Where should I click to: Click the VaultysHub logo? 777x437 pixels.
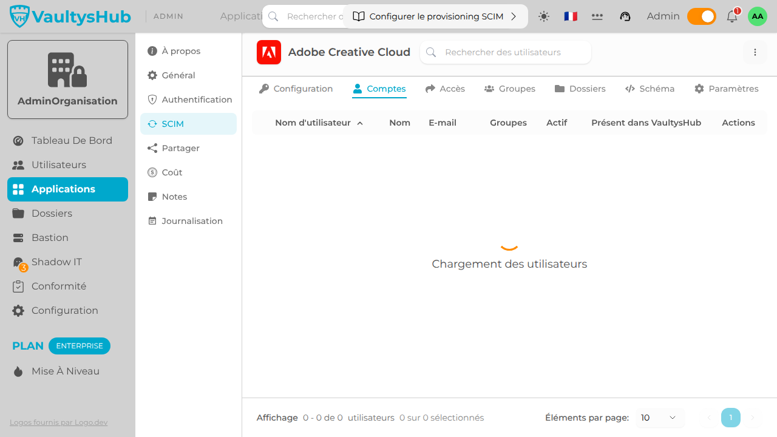click(x=70, y=16)
